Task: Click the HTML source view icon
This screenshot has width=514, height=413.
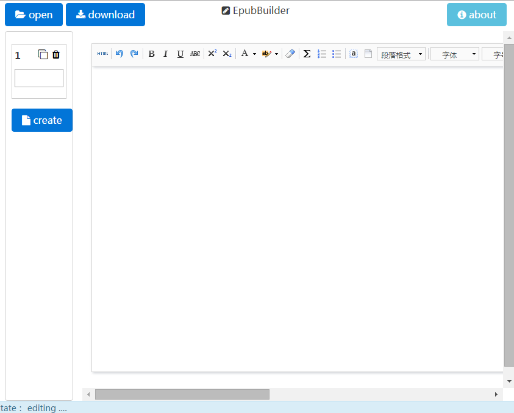Action: 102,54
